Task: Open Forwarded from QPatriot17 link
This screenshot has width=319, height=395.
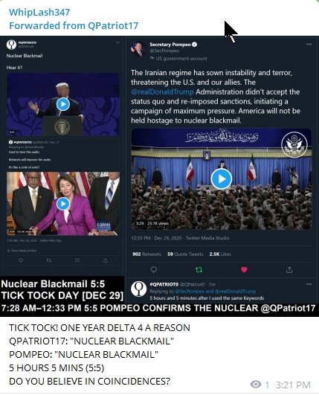Action: pos(74,25)
